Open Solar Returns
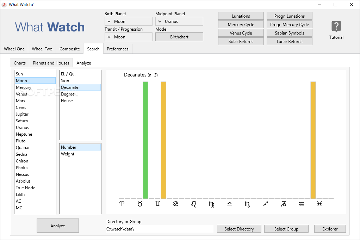Image resolution: width=360 pixels, height=240 pixels. [241, 41]
